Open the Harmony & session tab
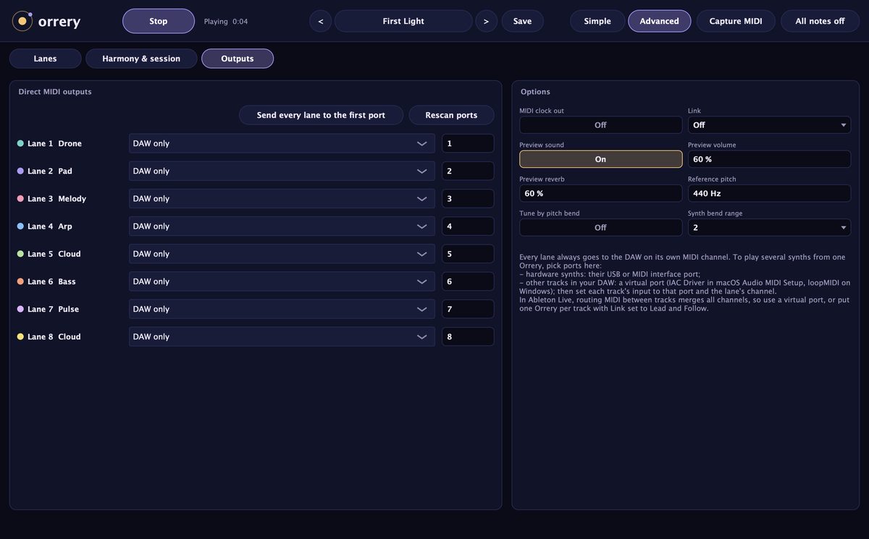Image resolution: width=869 pixels, height=539 pixels. point(141,59)
